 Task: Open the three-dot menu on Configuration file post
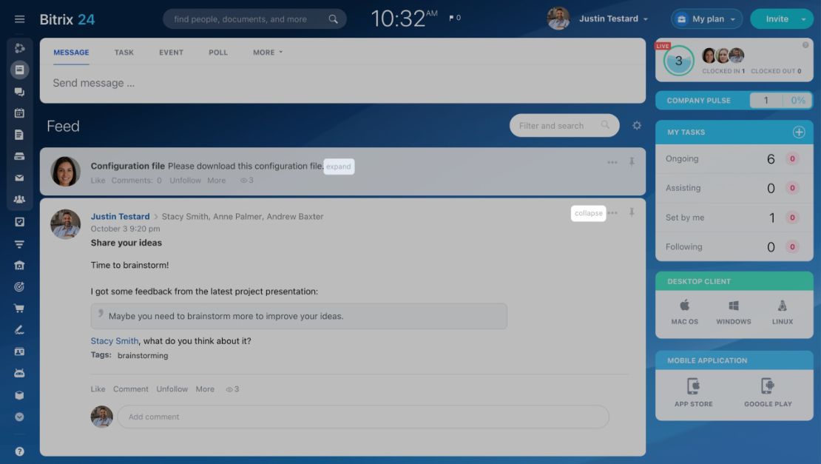(x=612, y=162)
